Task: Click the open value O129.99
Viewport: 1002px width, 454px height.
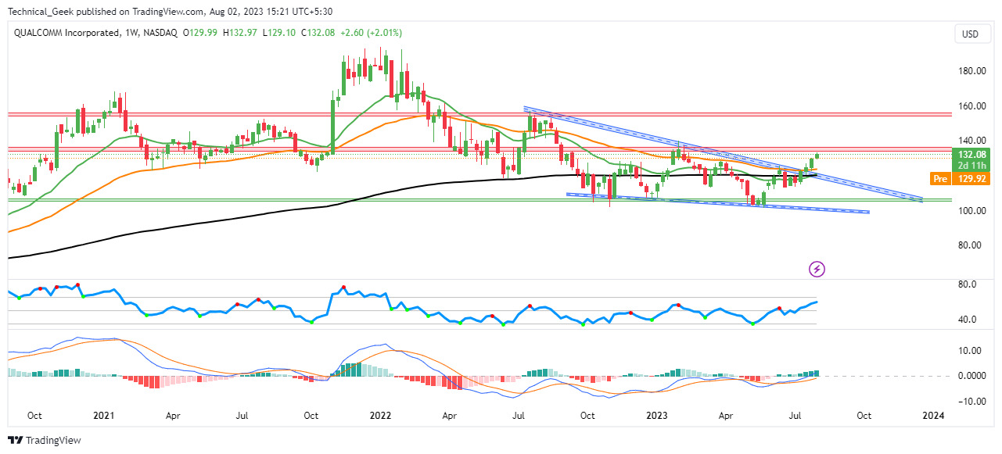Action: click(201, 33)
